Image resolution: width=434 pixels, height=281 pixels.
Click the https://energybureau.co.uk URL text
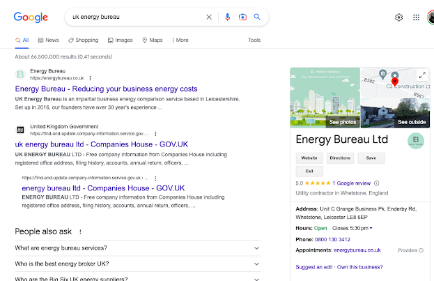[57, 78]
